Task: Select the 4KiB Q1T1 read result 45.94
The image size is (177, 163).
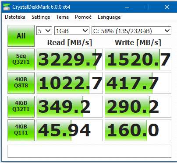Action: (70, 130)
